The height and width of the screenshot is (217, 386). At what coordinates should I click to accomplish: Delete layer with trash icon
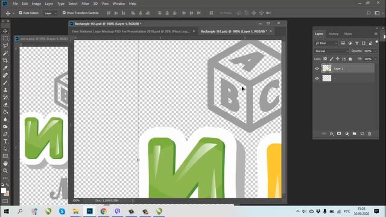[x=370, y=134]
